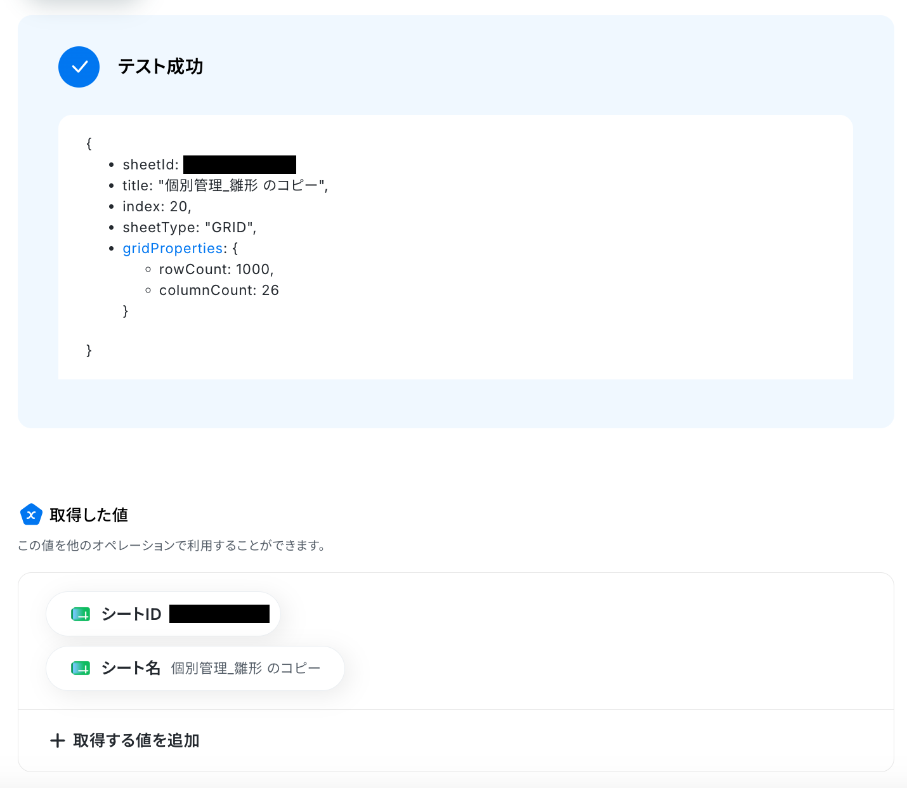Click the redacted value in シートID chip

click(x=219, y=614)
